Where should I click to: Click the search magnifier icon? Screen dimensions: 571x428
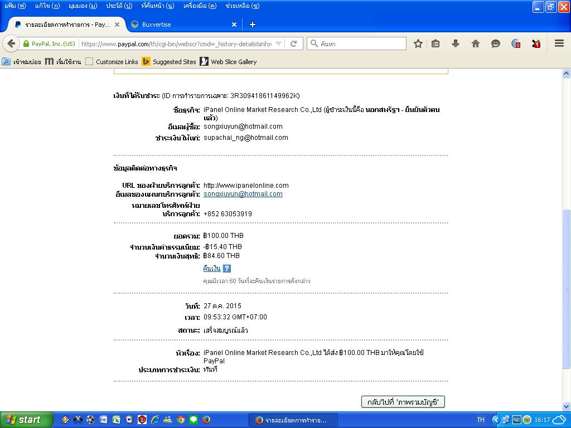(314, 43)
